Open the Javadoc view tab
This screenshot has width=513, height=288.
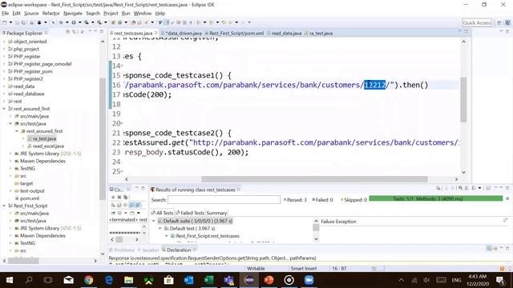click(x=147, y=250)
